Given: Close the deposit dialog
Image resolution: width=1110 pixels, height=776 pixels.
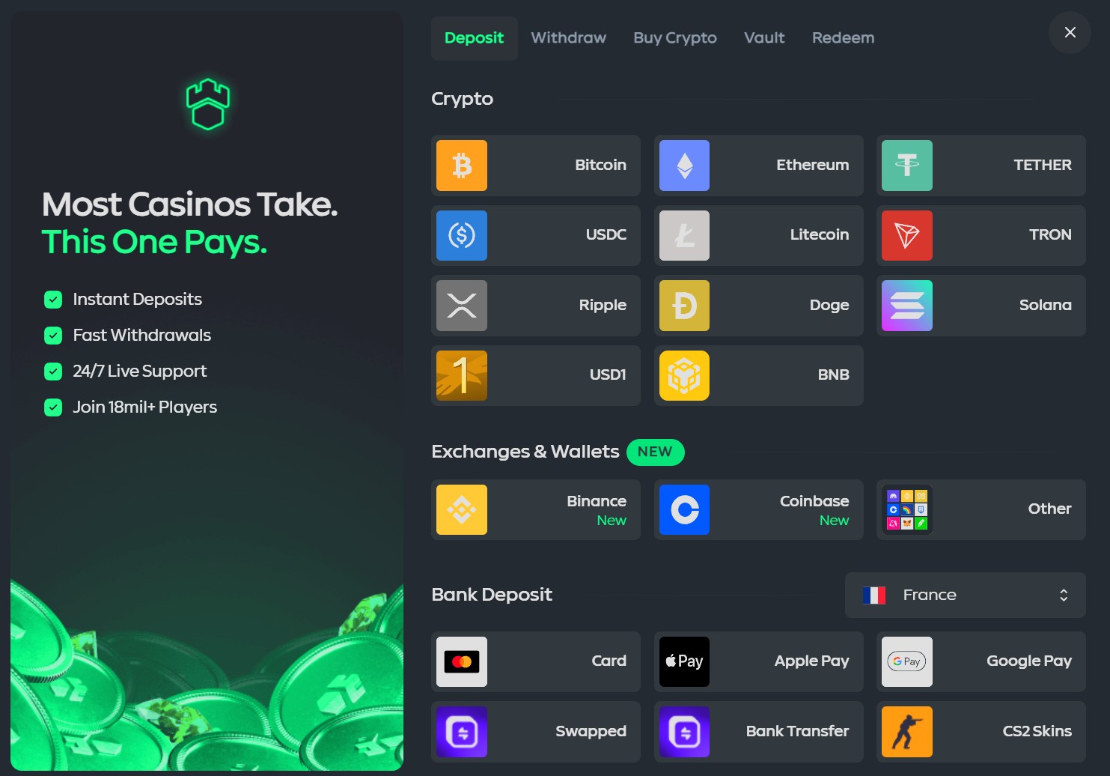Looking at the screenshot, I should (x=1070, y=32).
